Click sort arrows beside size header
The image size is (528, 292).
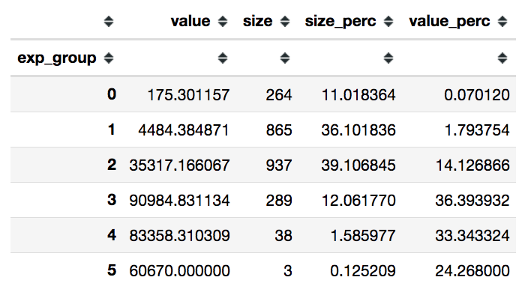pos(285,22)
